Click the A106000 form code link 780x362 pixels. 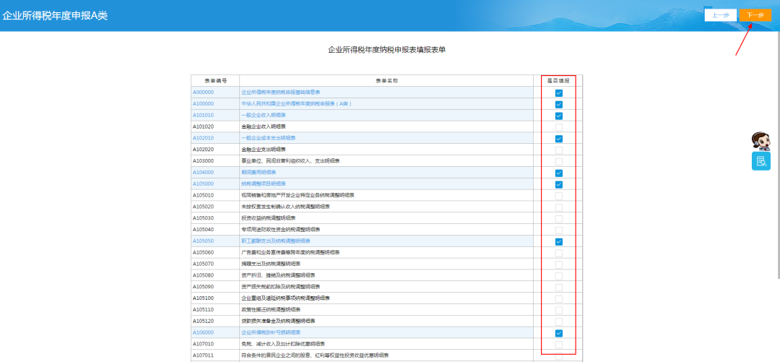[203, 332]
